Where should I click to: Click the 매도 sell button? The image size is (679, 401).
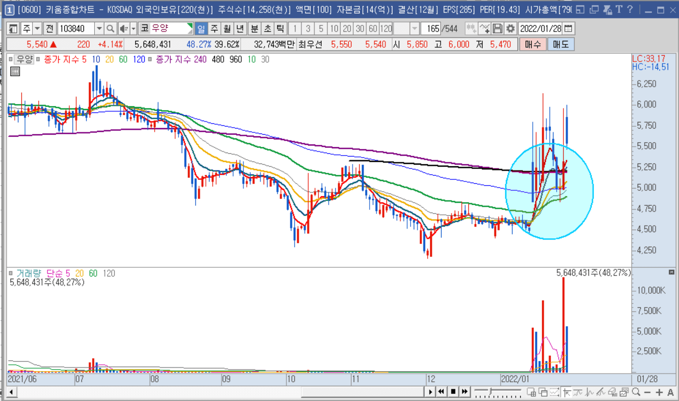[x=560, y=44]
